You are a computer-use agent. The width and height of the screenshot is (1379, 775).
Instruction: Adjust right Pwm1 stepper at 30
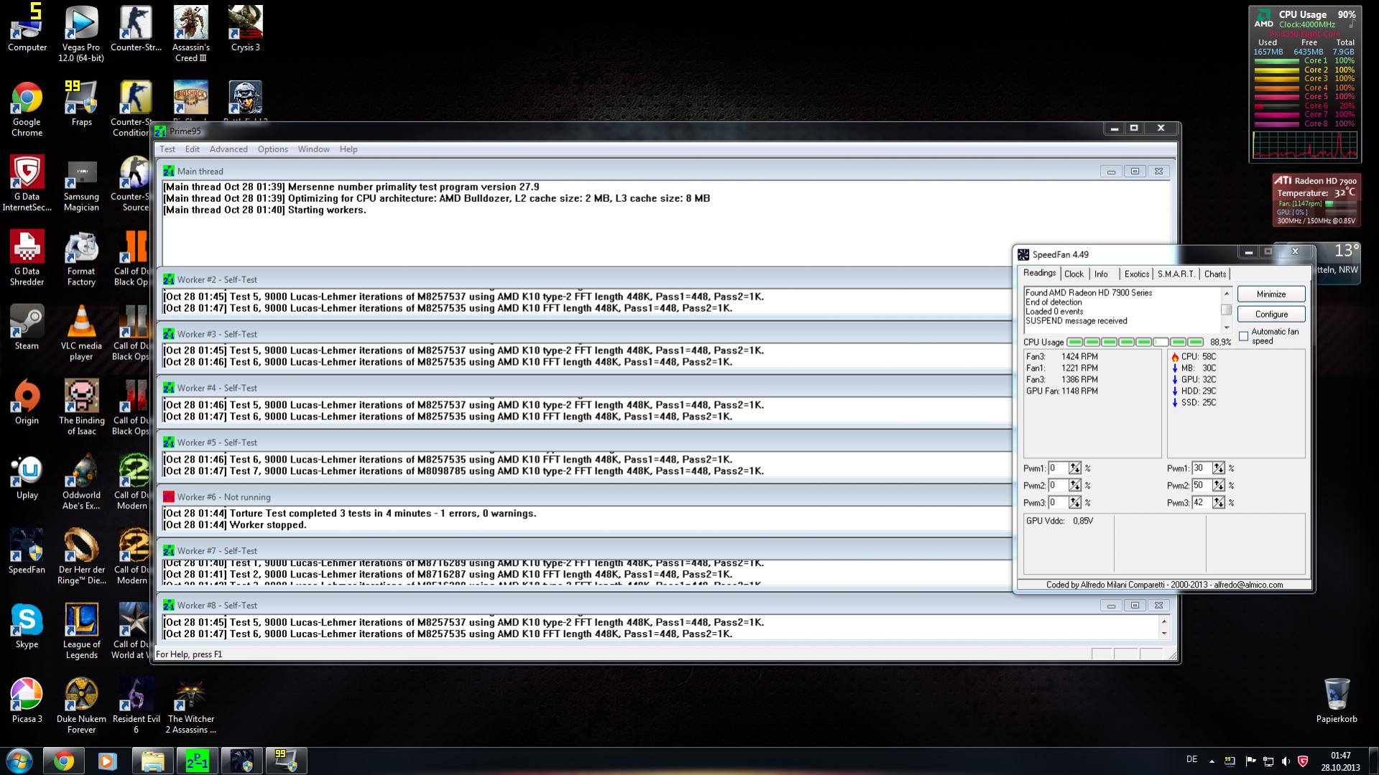pyautogui.click(x=1218, y=468)
